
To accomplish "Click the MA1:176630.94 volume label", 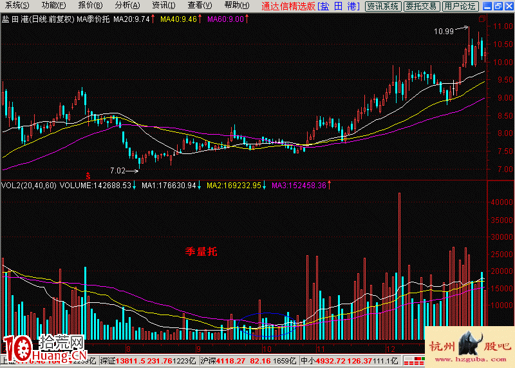I will click(169, 186).
